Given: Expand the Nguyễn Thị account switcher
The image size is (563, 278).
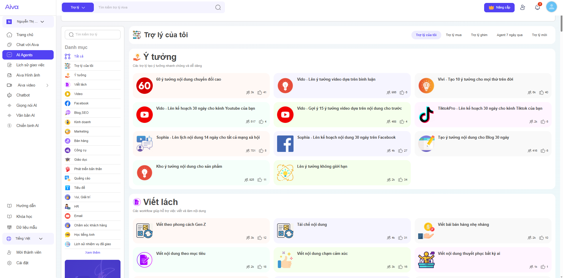Looking at the screenshot, I should [28, 21].
